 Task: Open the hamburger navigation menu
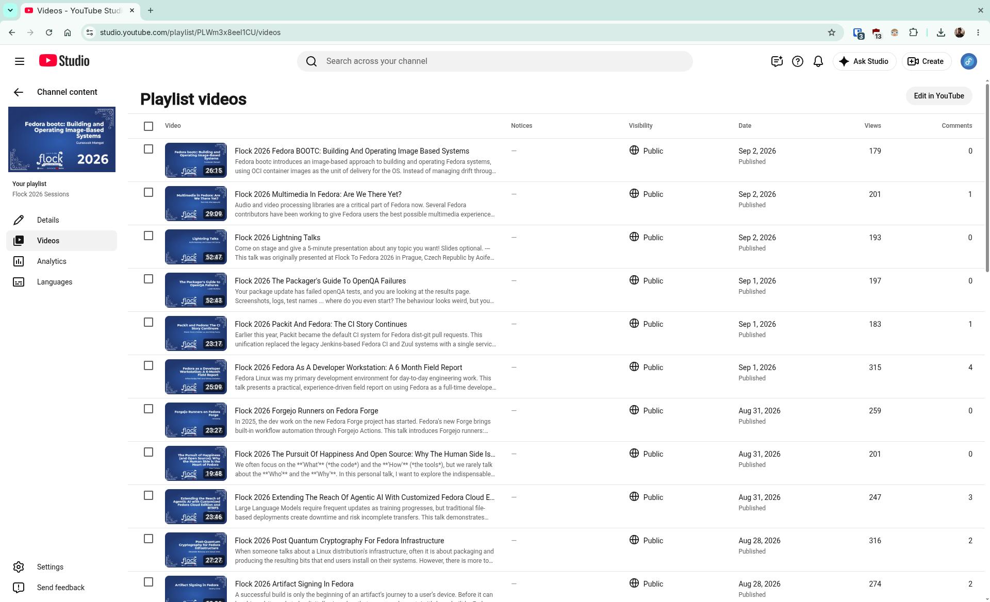(20, 61)
